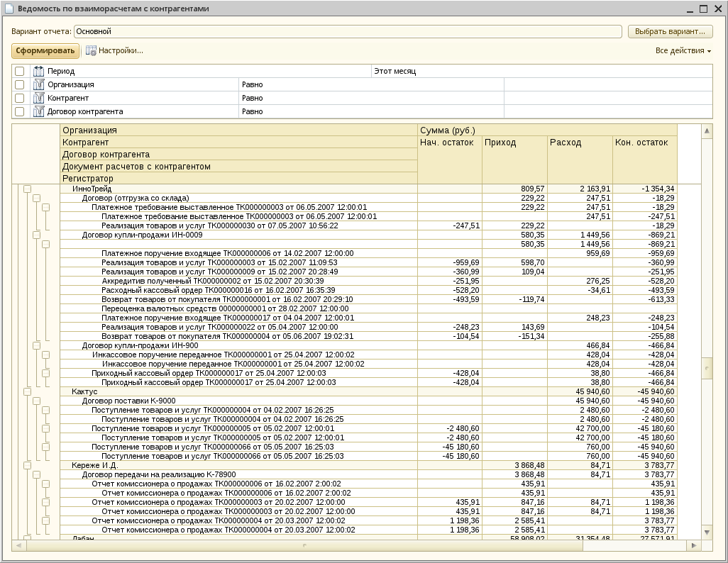Viewport: 728px width, 563px height.
Task: Click the filter icon beside Организация
Action: click(38, 84)
